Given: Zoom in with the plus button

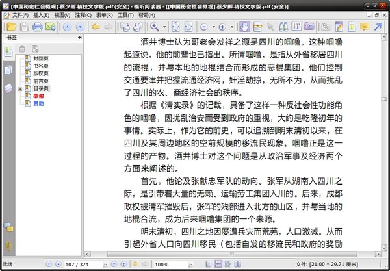Looking at the screenshot, I should (222, 27).
